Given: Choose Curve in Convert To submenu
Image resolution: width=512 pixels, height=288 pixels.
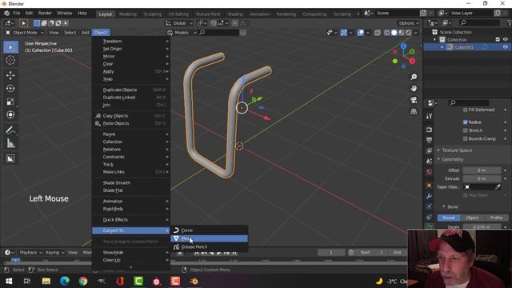Looking at the screenshot, I should point(209,230).
